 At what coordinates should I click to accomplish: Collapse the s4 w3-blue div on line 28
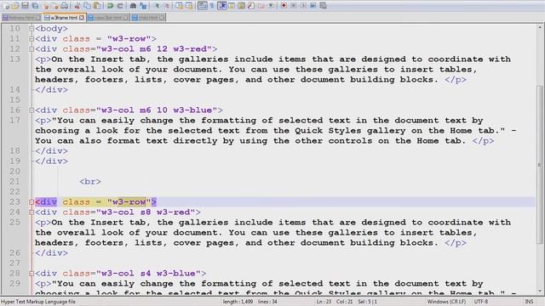coord(32,274)
